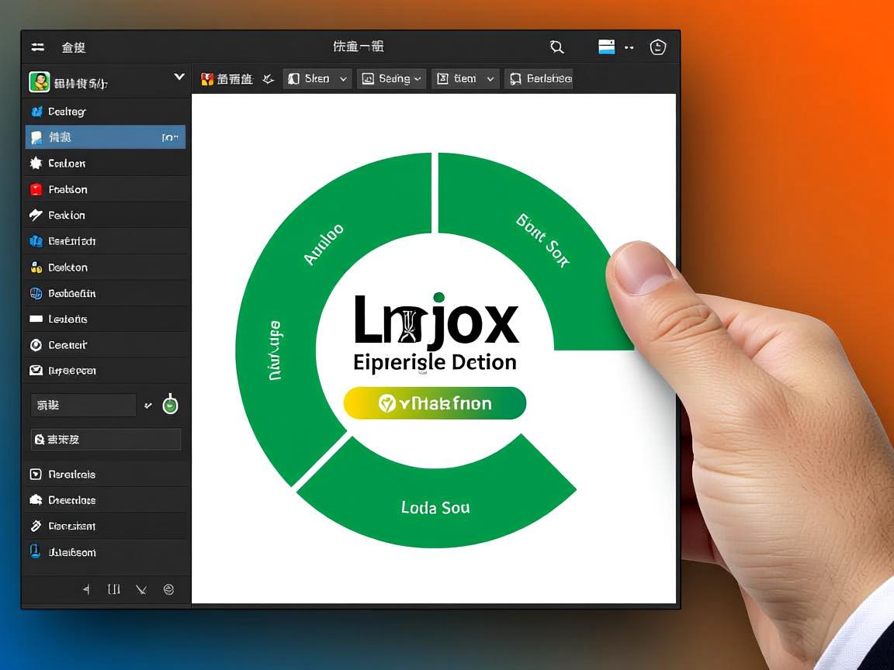The width and height of the screenshot is (894, 670).
Task: Open the hamburger menu at top left
Action: click(x=37, y=47)
